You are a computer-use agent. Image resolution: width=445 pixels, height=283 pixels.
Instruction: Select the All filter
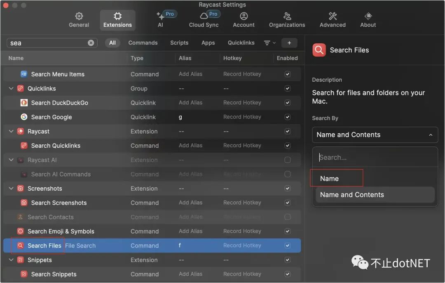click(x=112, y=43)
